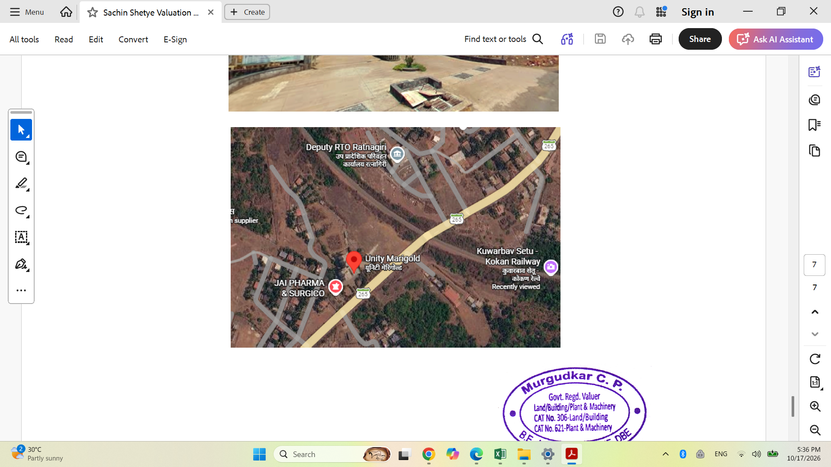Open Google Chrome from taskbar
Screen dimensions: 831x467
pos(428,454)
